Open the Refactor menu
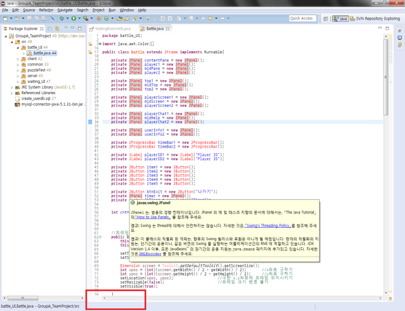Screen dimensions: 405x311 click(46, 10)
